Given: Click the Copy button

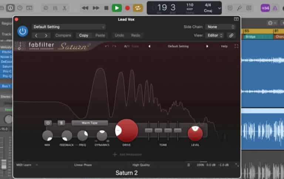Looking at the screenshot, I should tap(84, 35).
